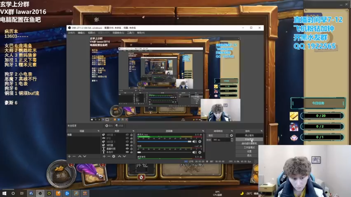The width and height of the screenshot is (351, 197).
Task: Click 退出 exit button in controls
Action: 249,155
